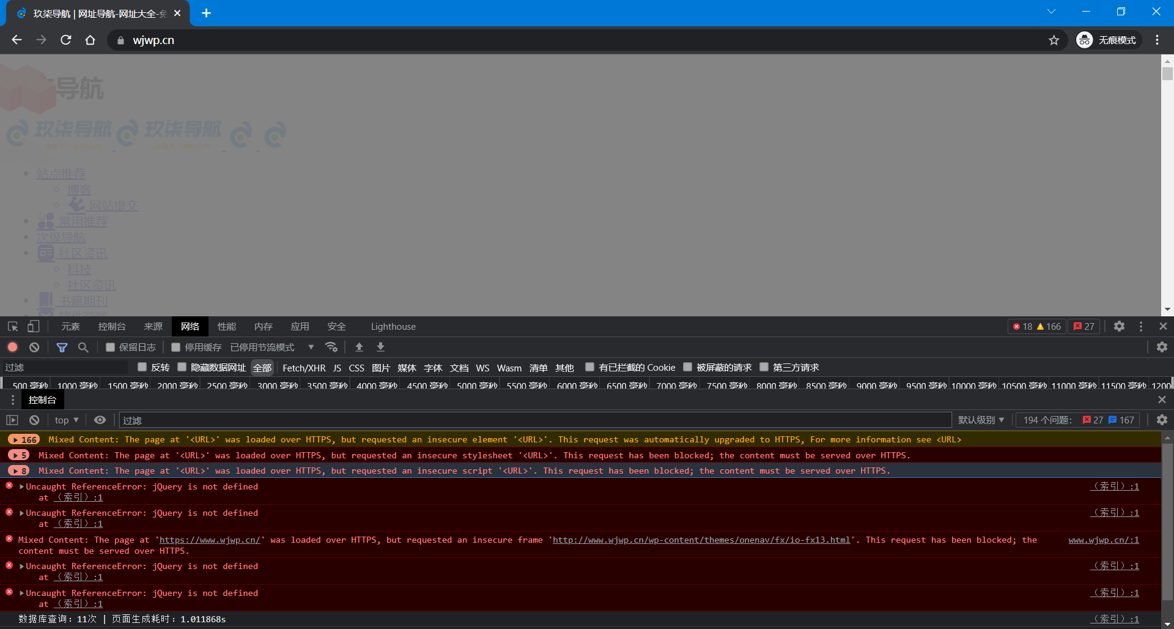Open the 默认级别 log level dropdown

[x=980, y=420]
